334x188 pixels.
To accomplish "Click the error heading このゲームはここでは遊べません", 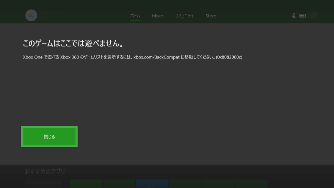I will point(73,43).
